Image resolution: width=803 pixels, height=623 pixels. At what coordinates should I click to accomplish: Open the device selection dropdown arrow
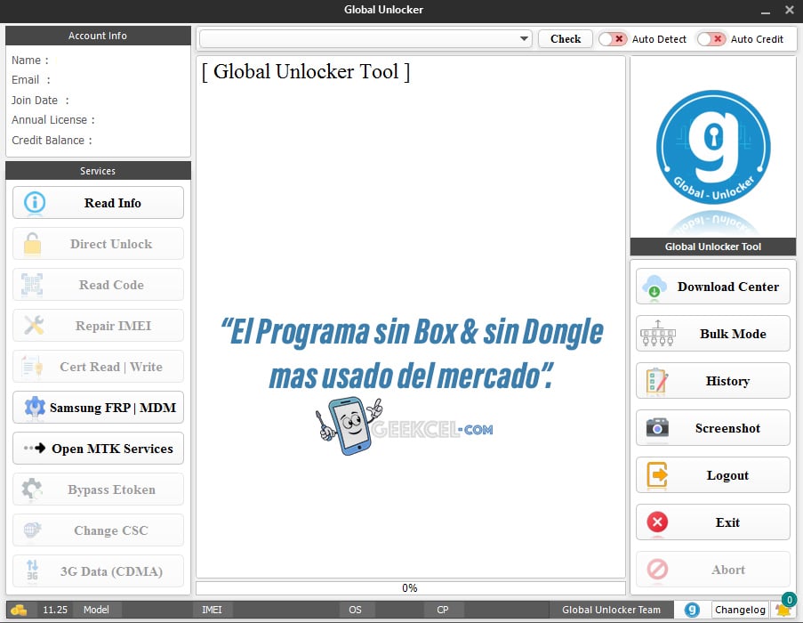524,39
